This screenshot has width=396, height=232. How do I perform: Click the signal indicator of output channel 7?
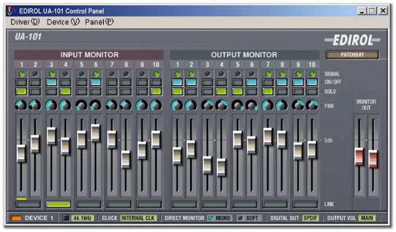coord(267,74)
